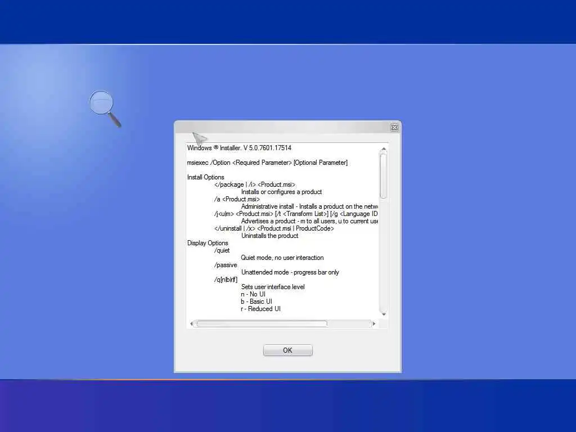The height and width of the screenshot is (432, 576).
Task: Click 'Installs or configures a product' text
Action: 281,192
